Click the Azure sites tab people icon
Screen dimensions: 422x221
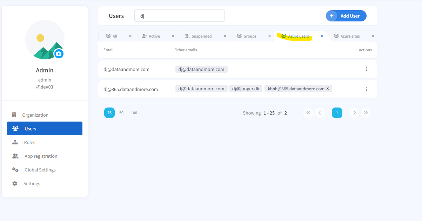[x=336, y=36]
